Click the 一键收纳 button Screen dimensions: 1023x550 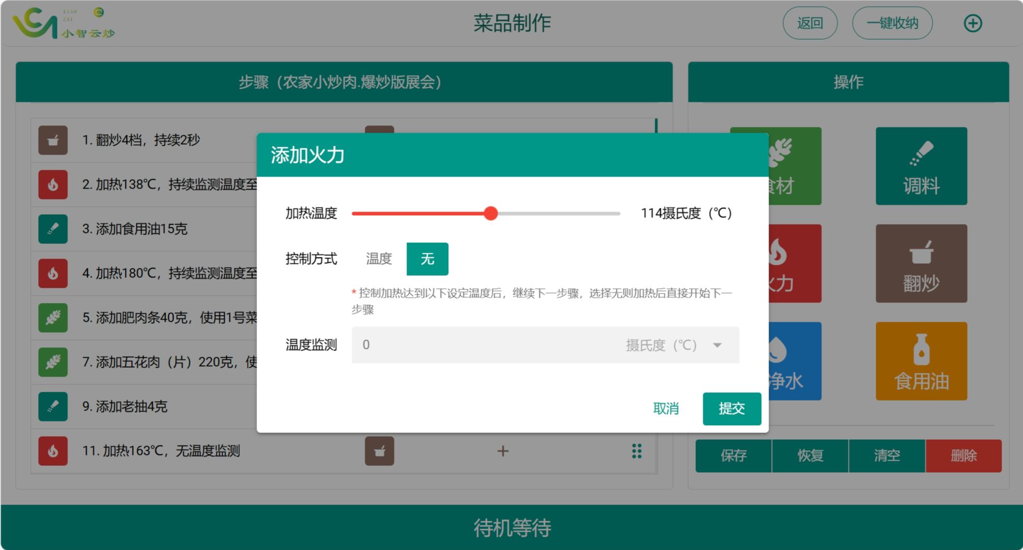tap(892, 23)
